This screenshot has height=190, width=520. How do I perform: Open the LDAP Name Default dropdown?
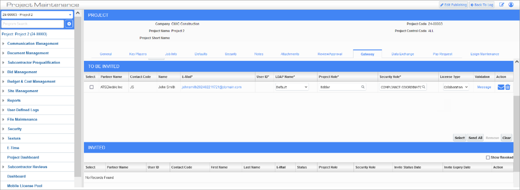point(291,87)
